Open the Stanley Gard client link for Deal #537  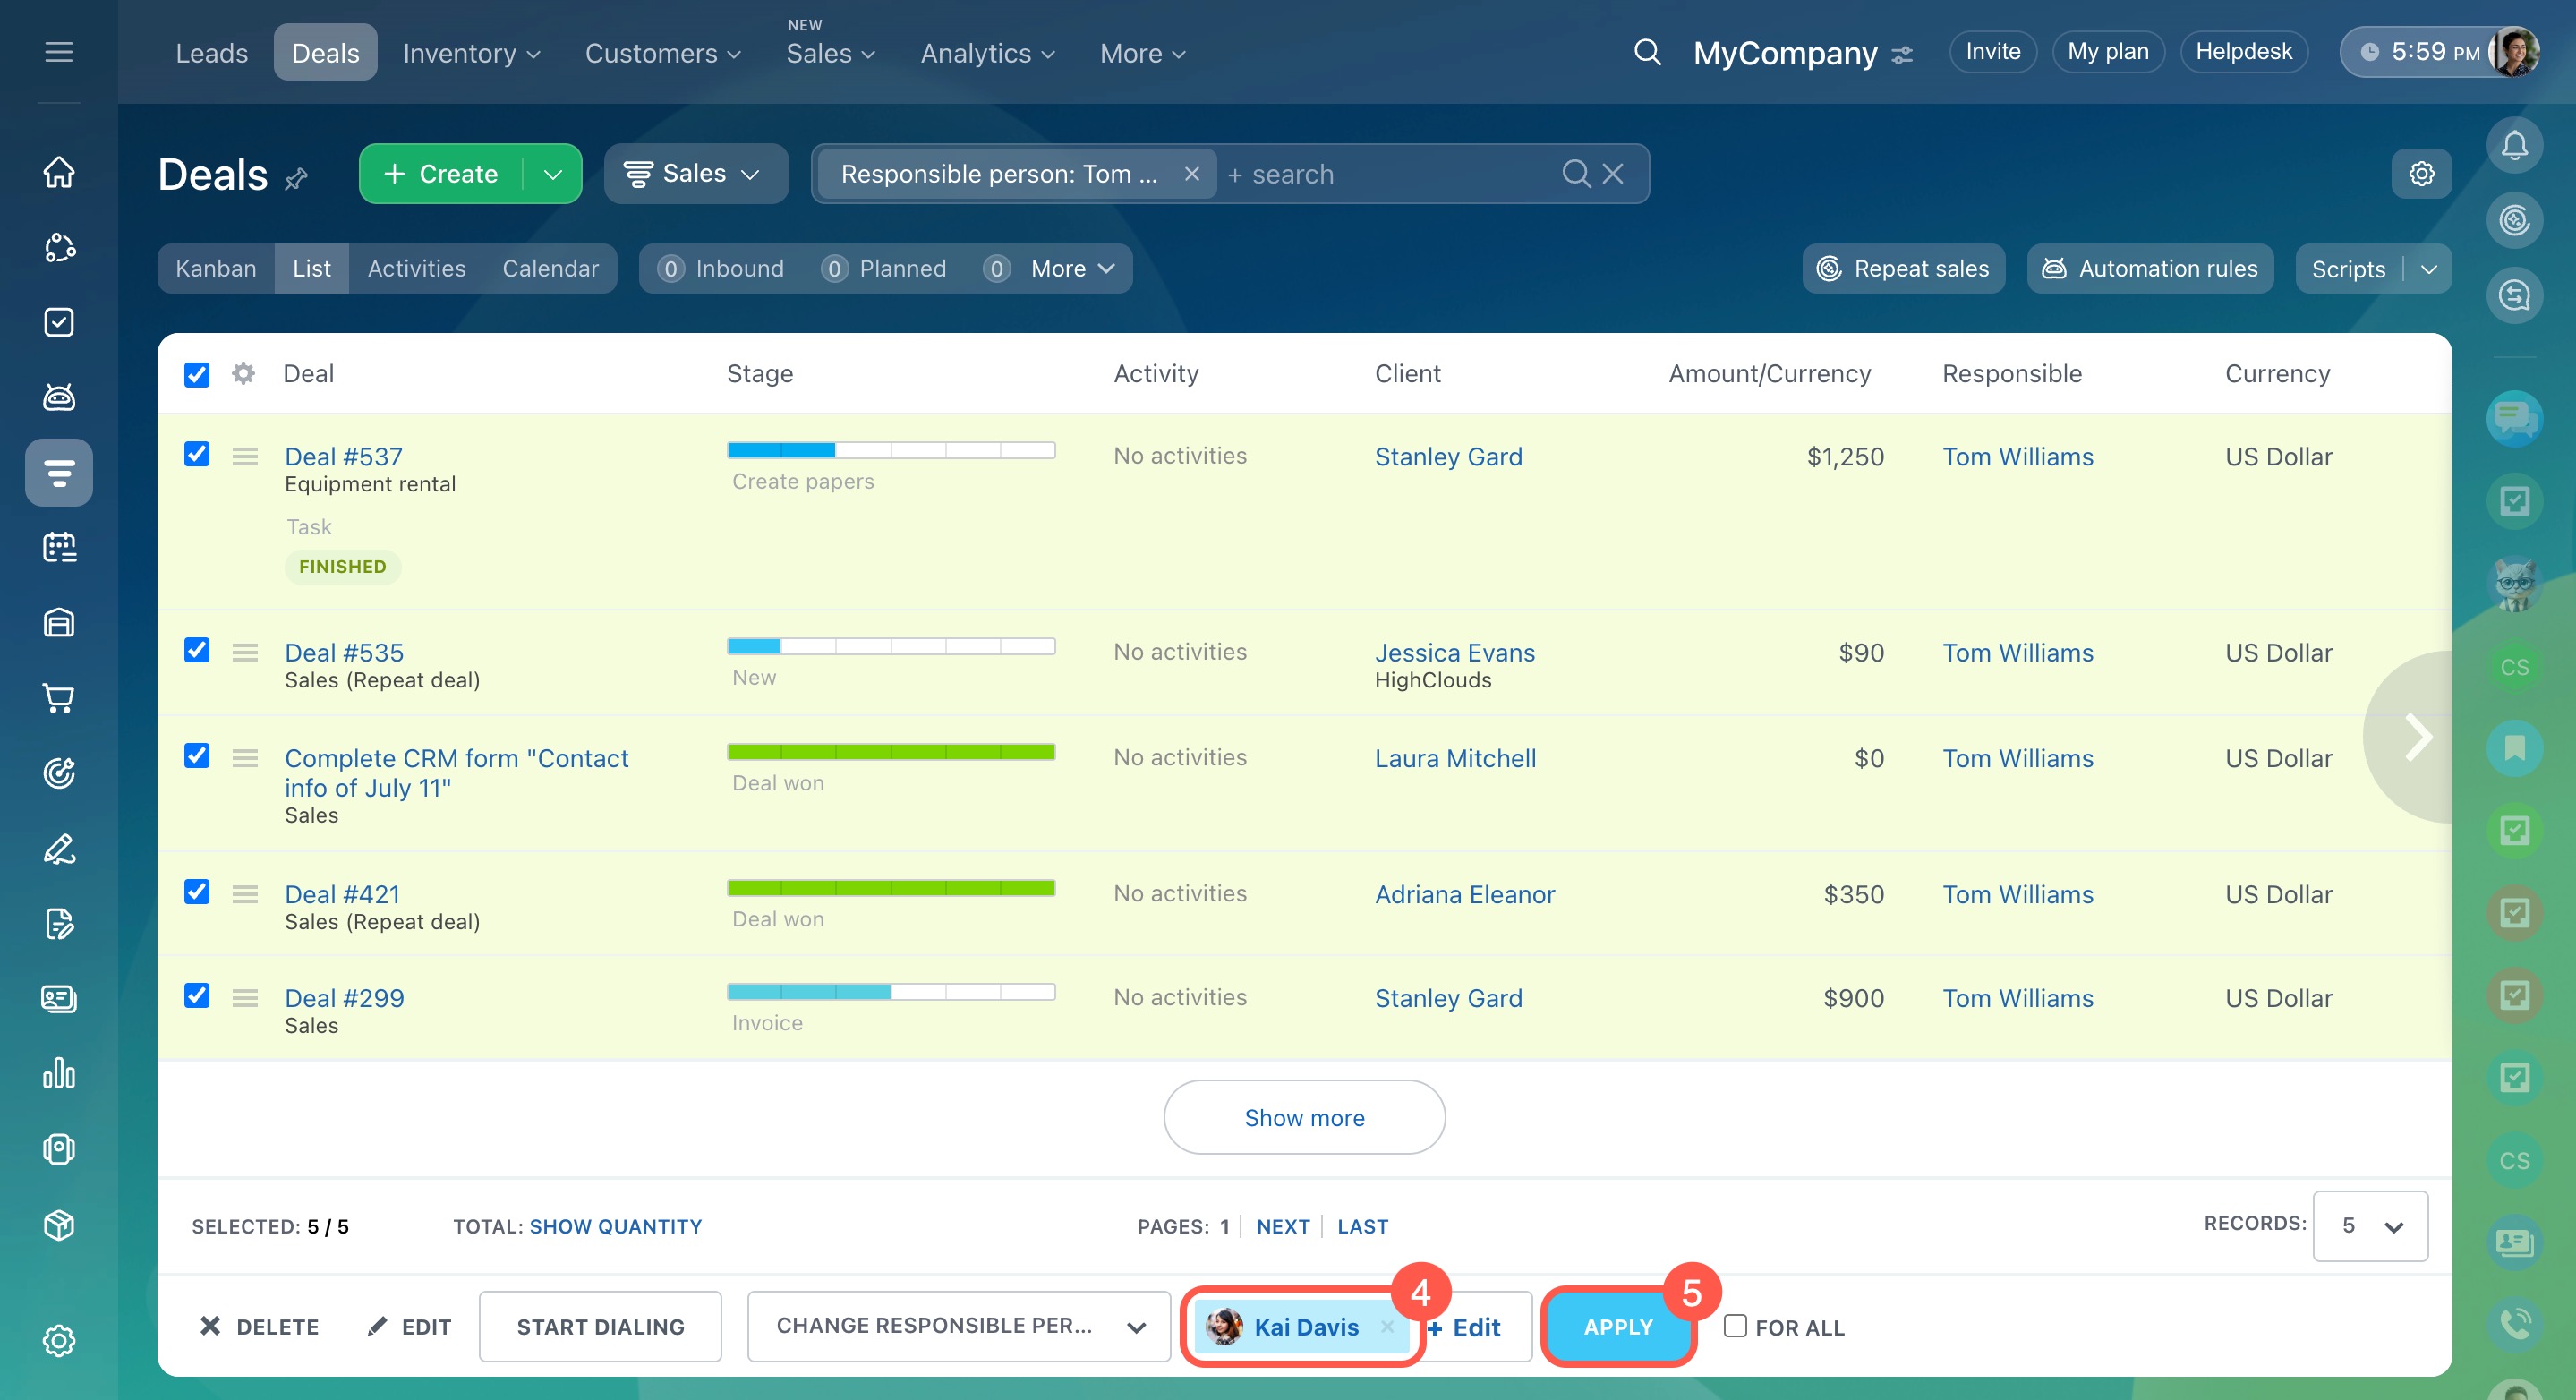(x=1447, y=457)
